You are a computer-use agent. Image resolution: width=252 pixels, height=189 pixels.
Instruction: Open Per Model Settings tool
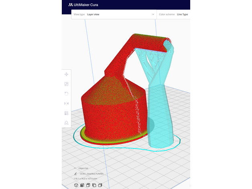[x=66, y=113]
